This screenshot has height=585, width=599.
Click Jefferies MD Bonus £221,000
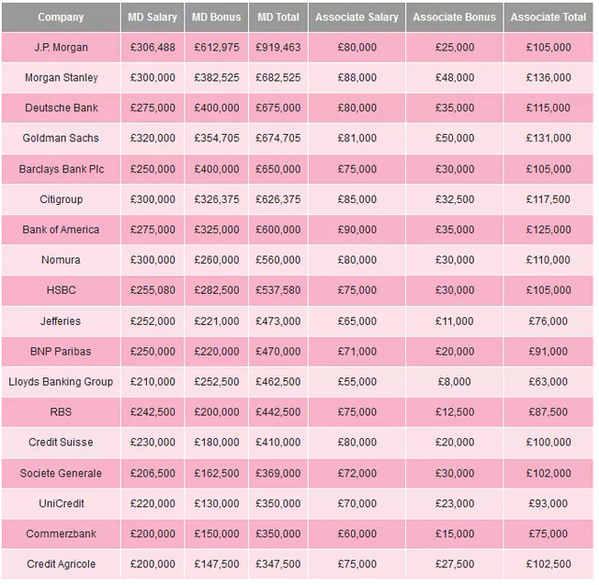[216, 321]
